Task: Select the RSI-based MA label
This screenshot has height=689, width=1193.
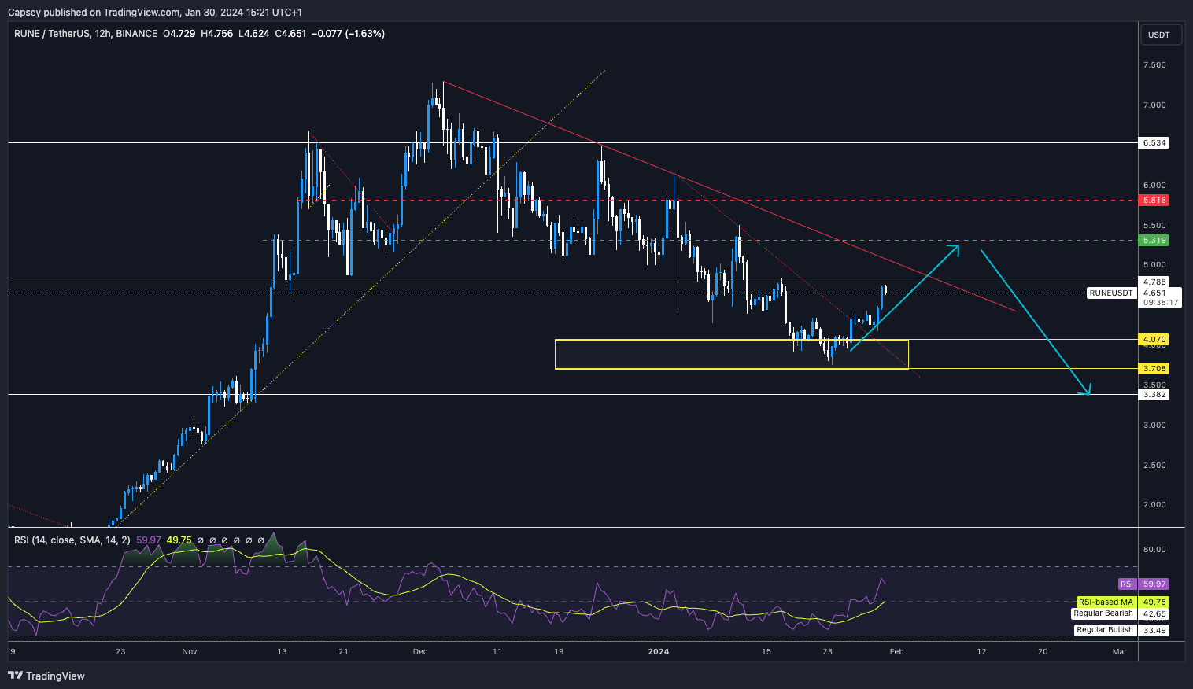Action: 1106,602
